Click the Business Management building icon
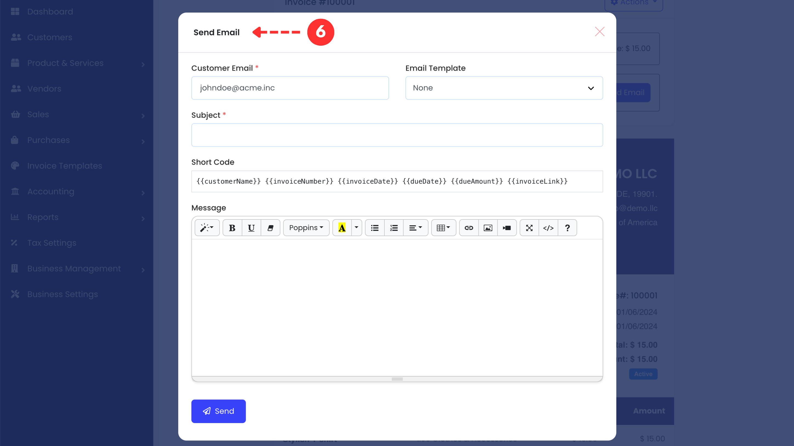The width and height of the screenshot is (794, 446). [15, 268]
